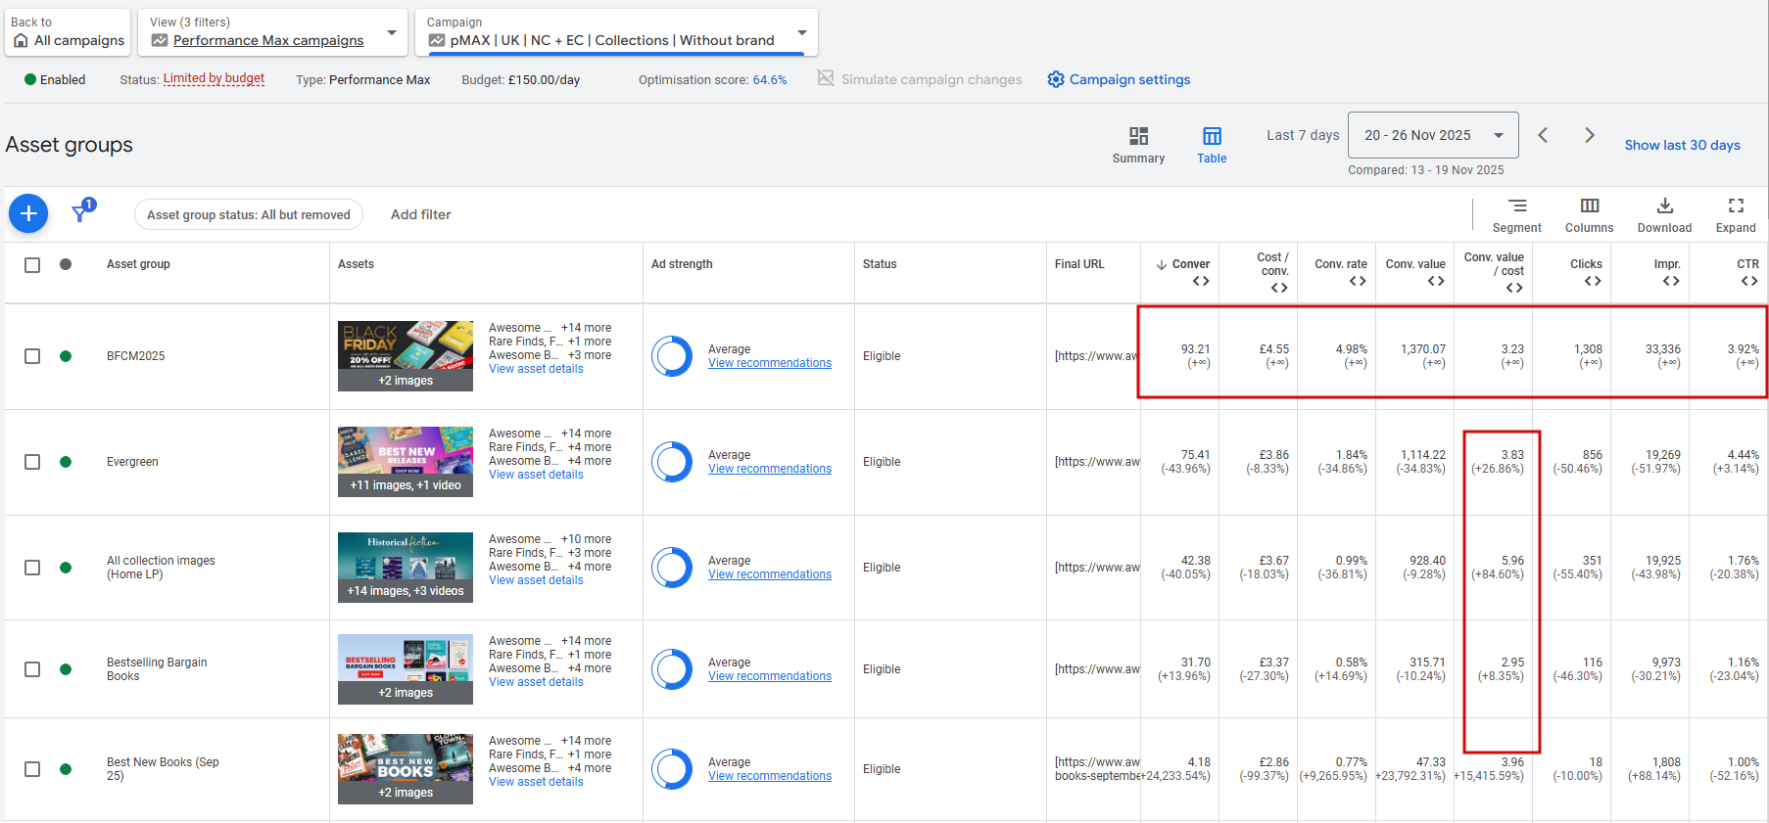Expand Conv. value / cost column arrows

tap(1514, 288)
